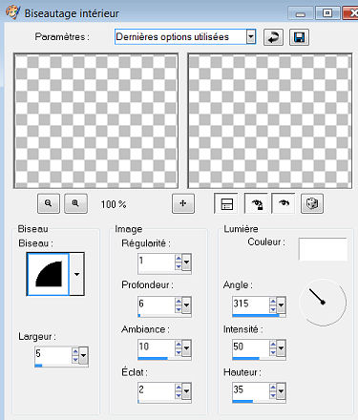This screenshot has width=358, height=420.
Task: Decrease Intensité with the down spinner arrow
Action: coord(273,352)
